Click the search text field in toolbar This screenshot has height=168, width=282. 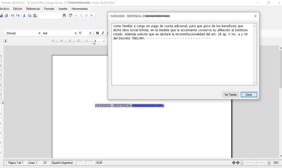coord(50,16)
